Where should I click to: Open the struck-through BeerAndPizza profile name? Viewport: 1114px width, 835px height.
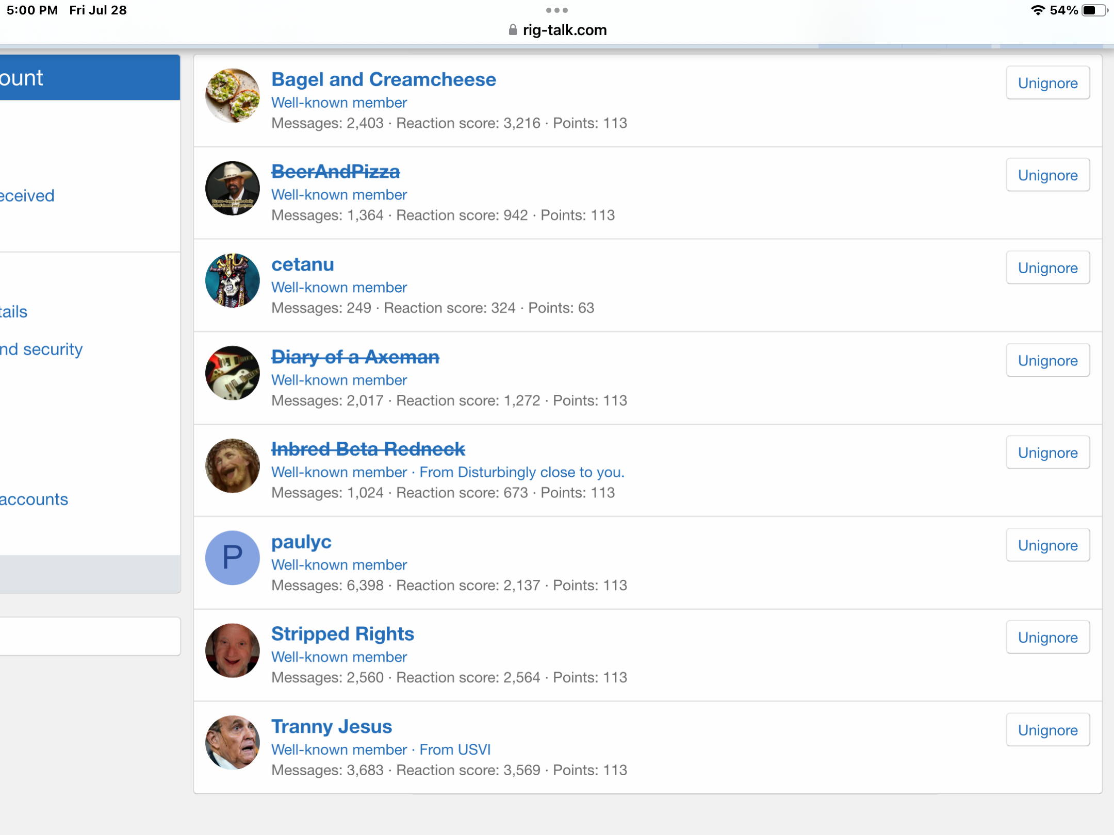pyautogui.click(x=335, y=172)
